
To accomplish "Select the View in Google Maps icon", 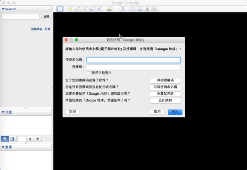I will click(x=155, y=9).
